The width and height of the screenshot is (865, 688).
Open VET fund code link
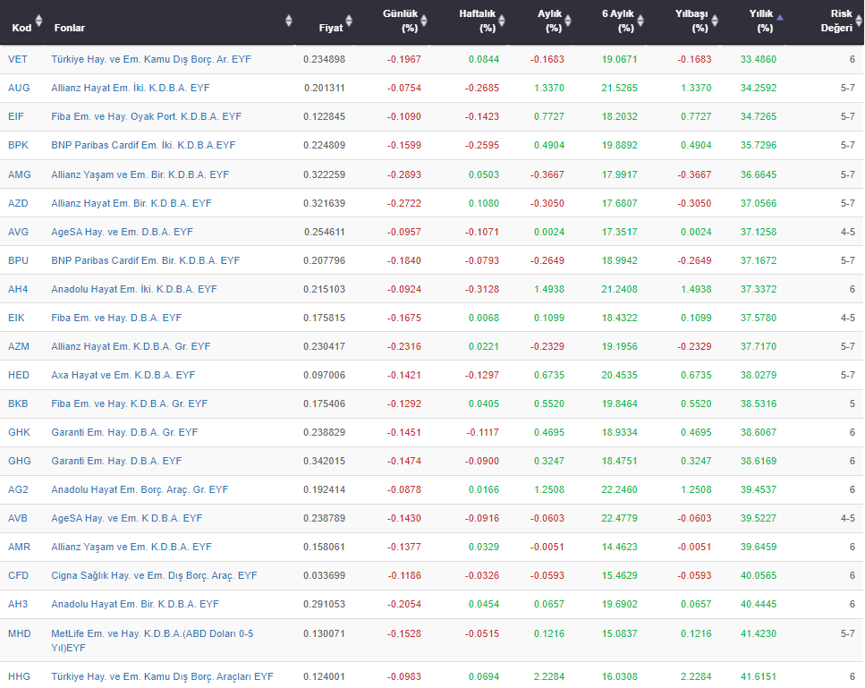tap(18, 59)
